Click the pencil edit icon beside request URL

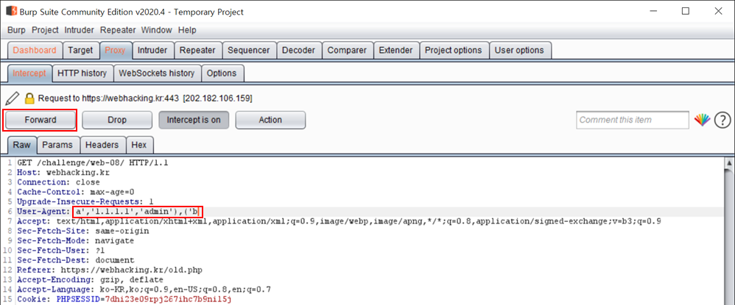pos(13,98)
